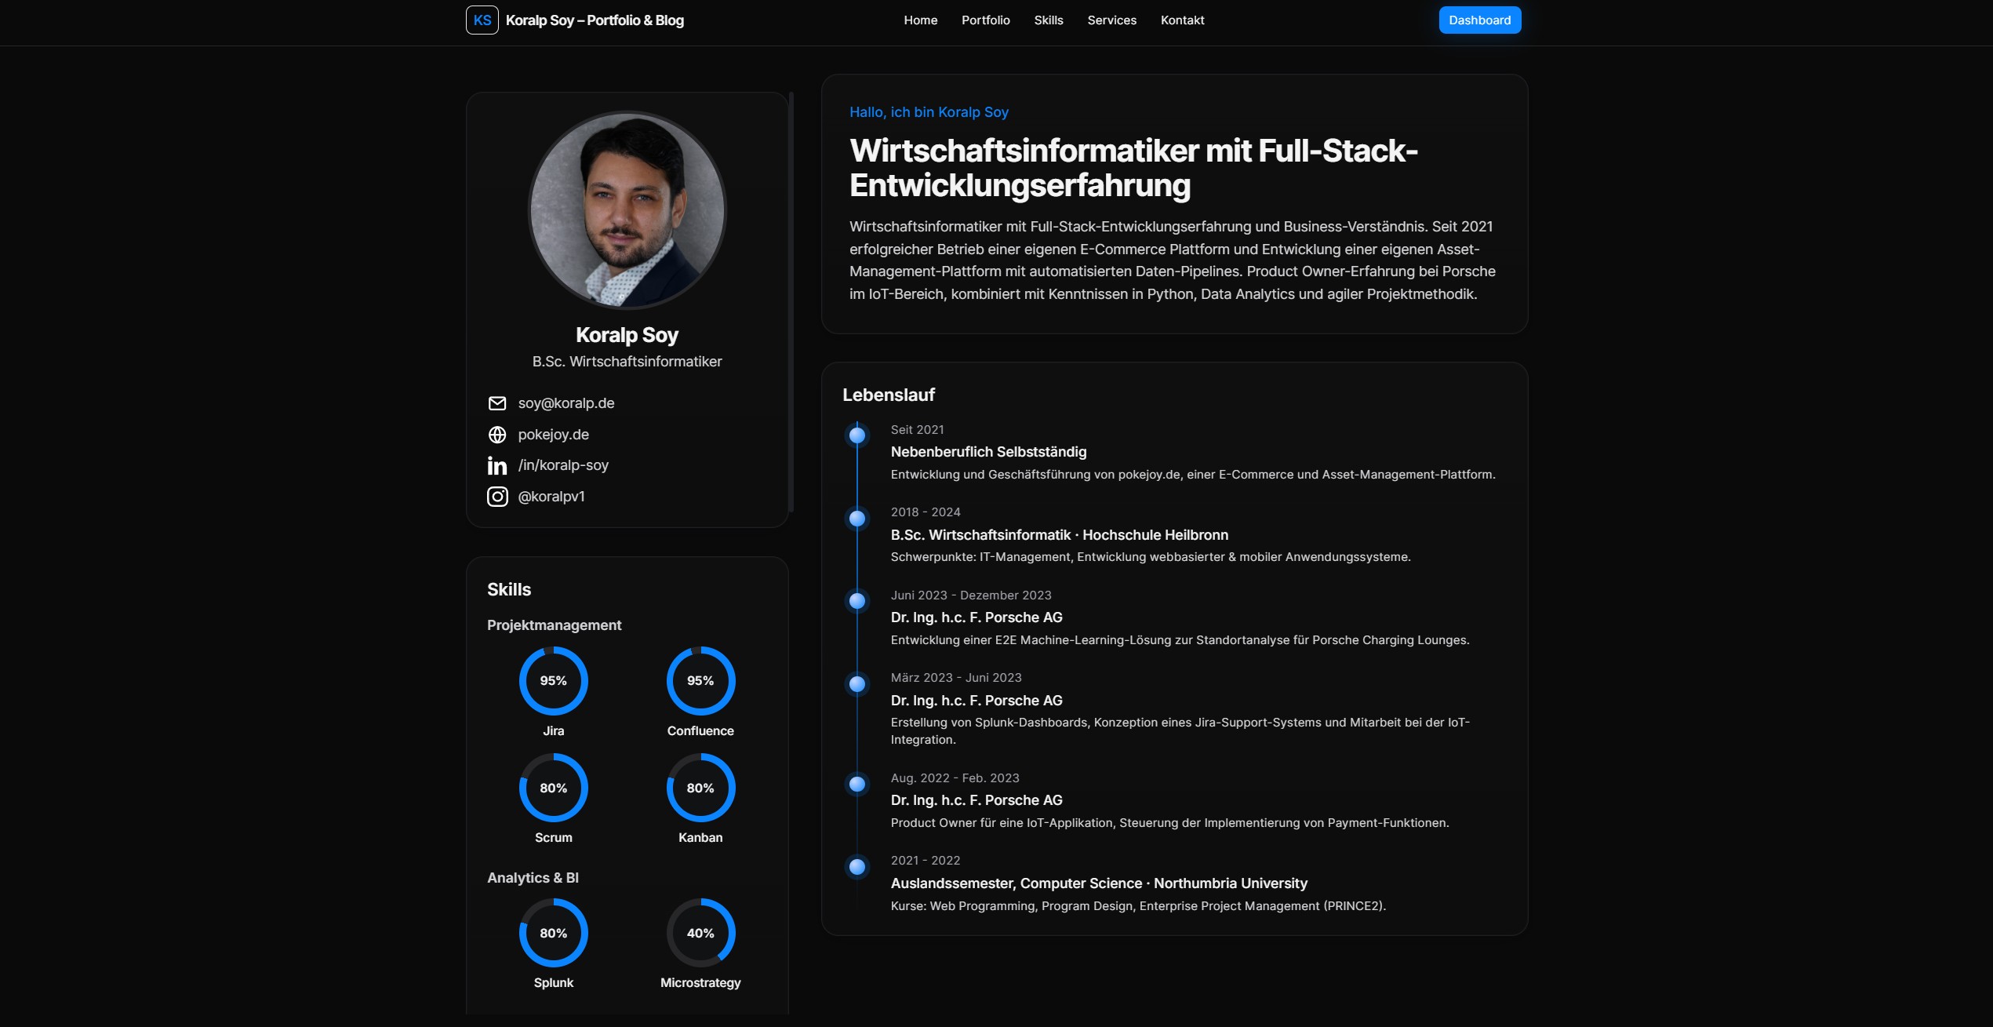The image size is (1993, 1027).
Task: Open the soy@koralp.de email link
Action: [x=566, y=403]
